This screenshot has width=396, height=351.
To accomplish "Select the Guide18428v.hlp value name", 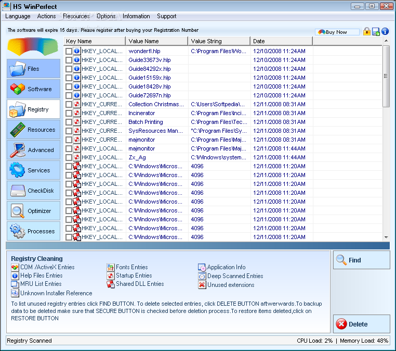I will pos(150,86).
